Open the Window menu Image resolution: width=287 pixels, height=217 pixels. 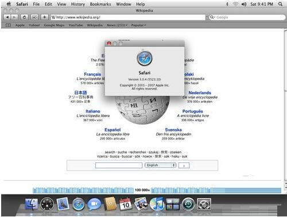(x=123, y=4)
